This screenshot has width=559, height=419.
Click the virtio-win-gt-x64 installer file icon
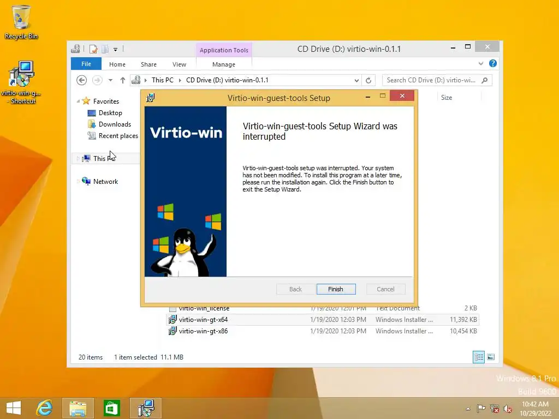pyautogui.click(x=173, y=320)
